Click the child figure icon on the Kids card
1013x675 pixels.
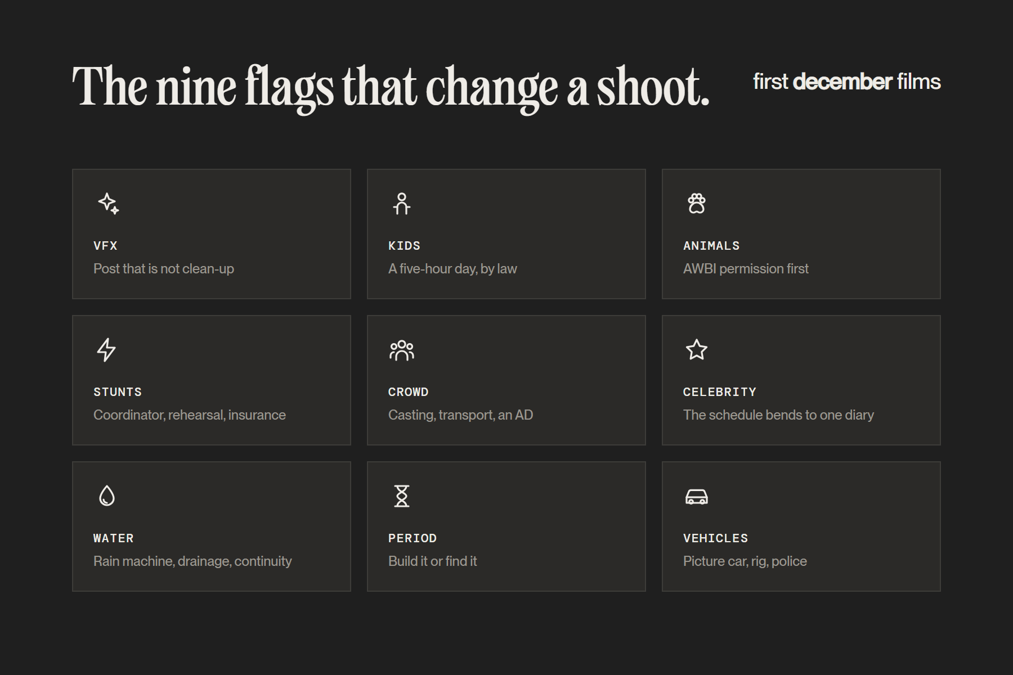point(402,204)
